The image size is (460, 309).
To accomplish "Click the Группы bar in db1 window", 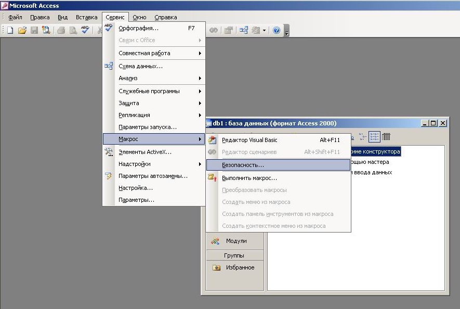I will (x=235, y=255).
